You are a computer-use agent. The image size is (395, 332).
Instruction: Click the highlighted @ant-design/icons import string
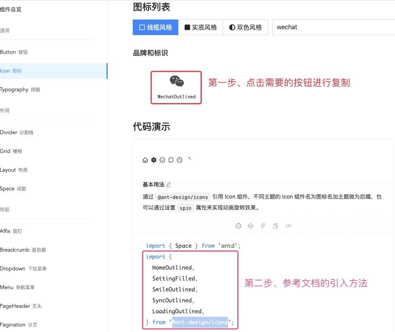(x=200, y=322)
